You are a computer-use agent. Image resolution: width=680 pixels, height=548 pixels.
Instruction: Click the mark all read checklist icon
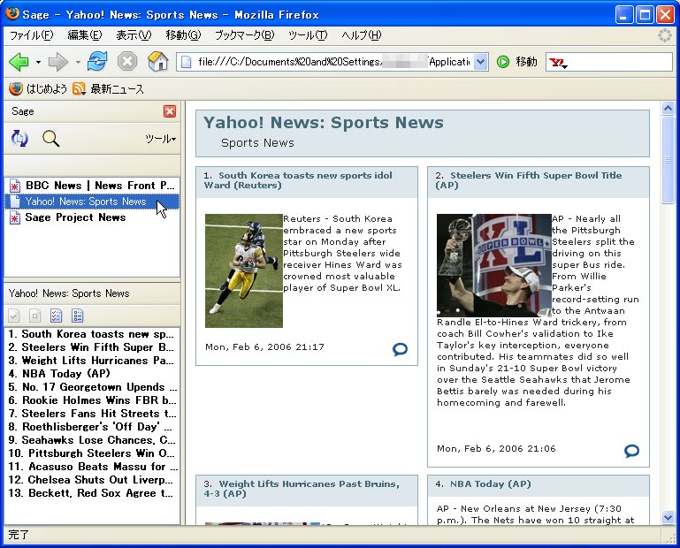point(57,316)
